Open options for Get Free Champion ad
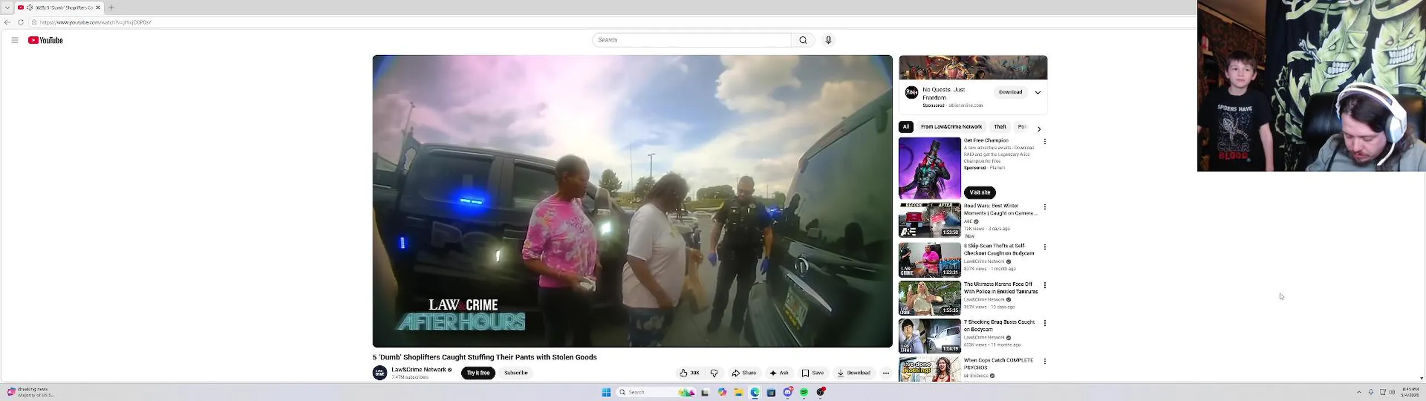This screenshot has width=1426, height=401. [x=1045, y=141]
